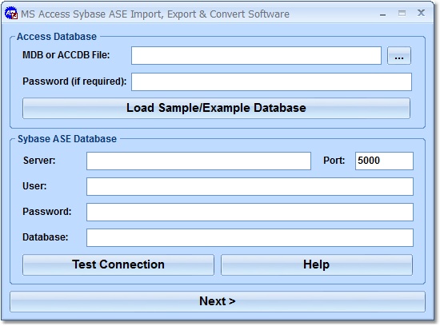Select the Port field showing 5000
440x326 pixels.
[x=384, y=161]
